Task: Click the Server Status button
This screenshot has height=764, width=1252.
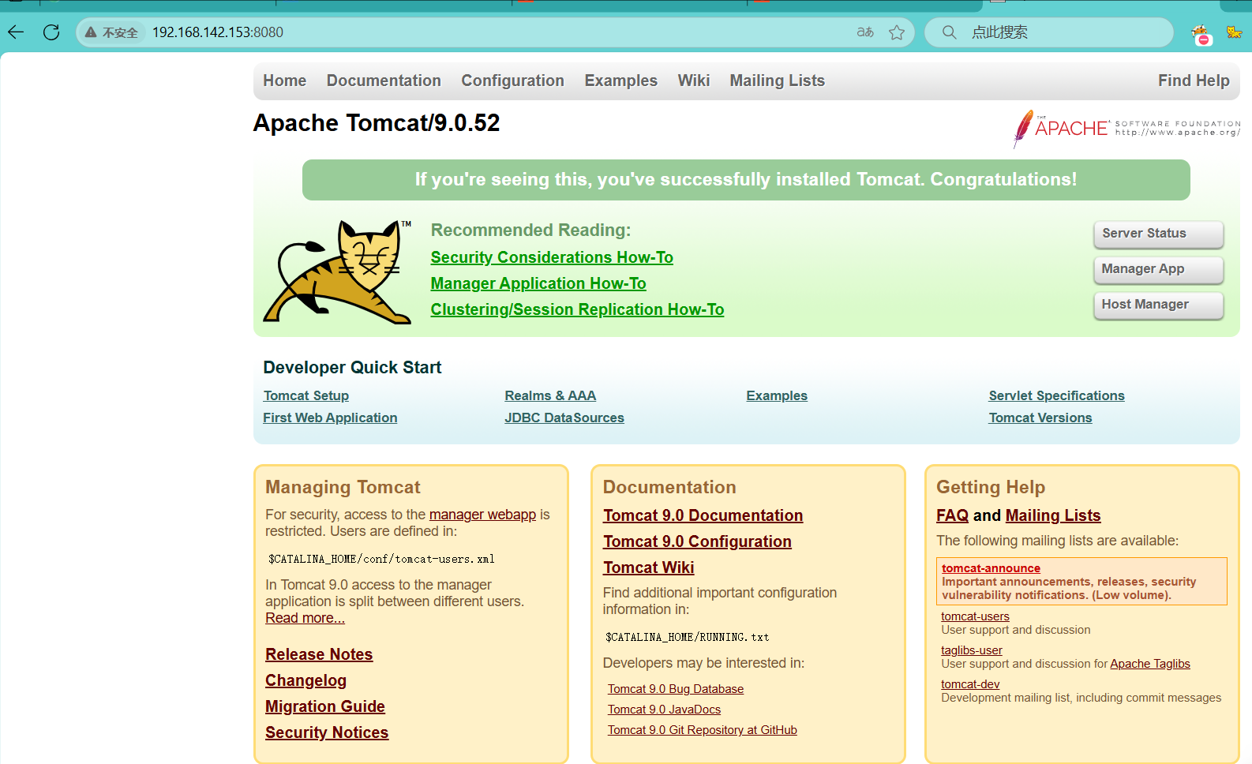Action: (x=1158, y=234)
